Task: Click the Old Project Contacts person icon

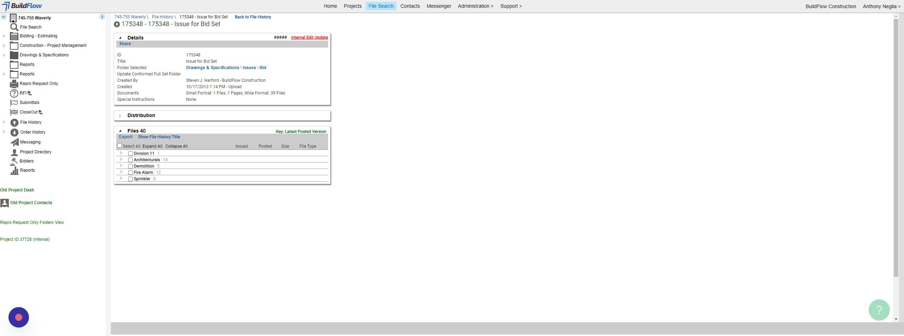Action: 5,203
